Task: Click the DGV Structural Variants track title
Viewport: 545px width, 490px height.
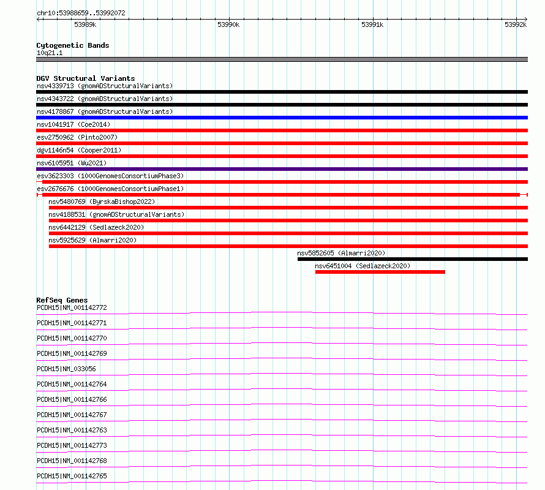Action: 86,78
